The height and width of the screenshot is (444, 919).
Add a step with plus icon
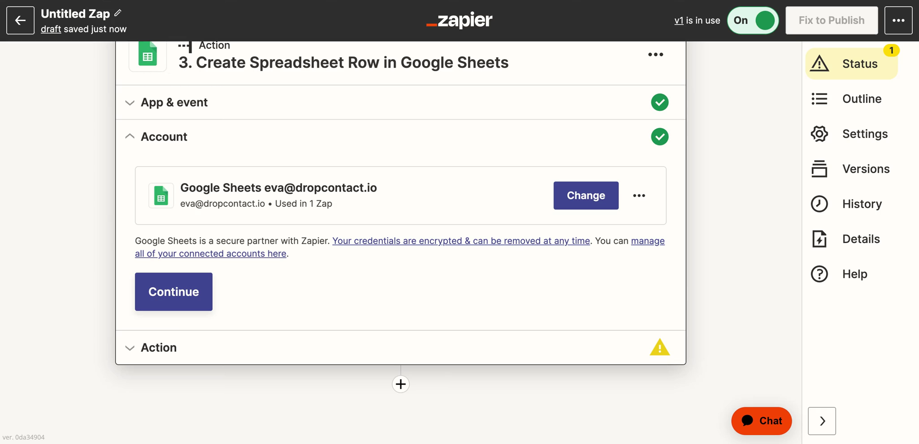click(x=400, y=384)
